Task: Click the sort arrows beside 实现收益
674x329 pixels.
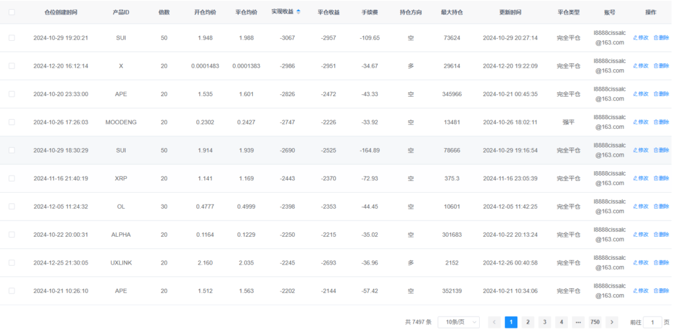Action: (299, 12)
